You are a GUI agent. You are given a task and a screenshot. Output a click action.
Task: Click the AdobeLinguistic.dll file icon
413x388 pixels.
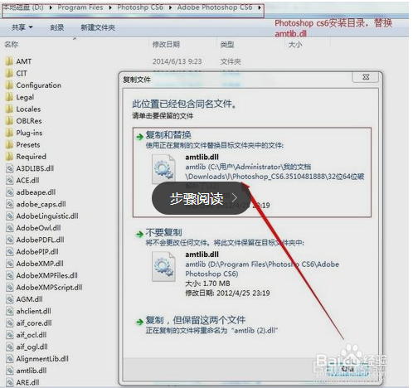click(10, 216)
